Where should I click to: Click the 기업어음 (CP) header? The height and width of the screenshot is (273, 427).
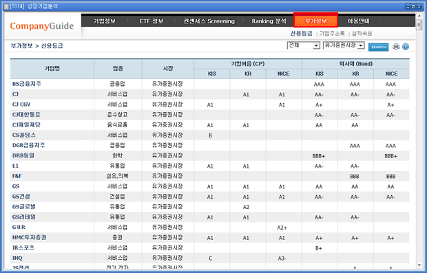point(247,64)
